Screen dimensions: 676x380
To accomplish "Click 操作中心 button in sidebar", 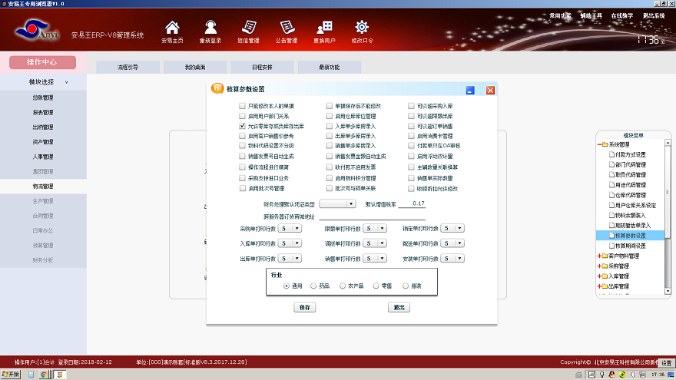I will [x=42, y=62].
